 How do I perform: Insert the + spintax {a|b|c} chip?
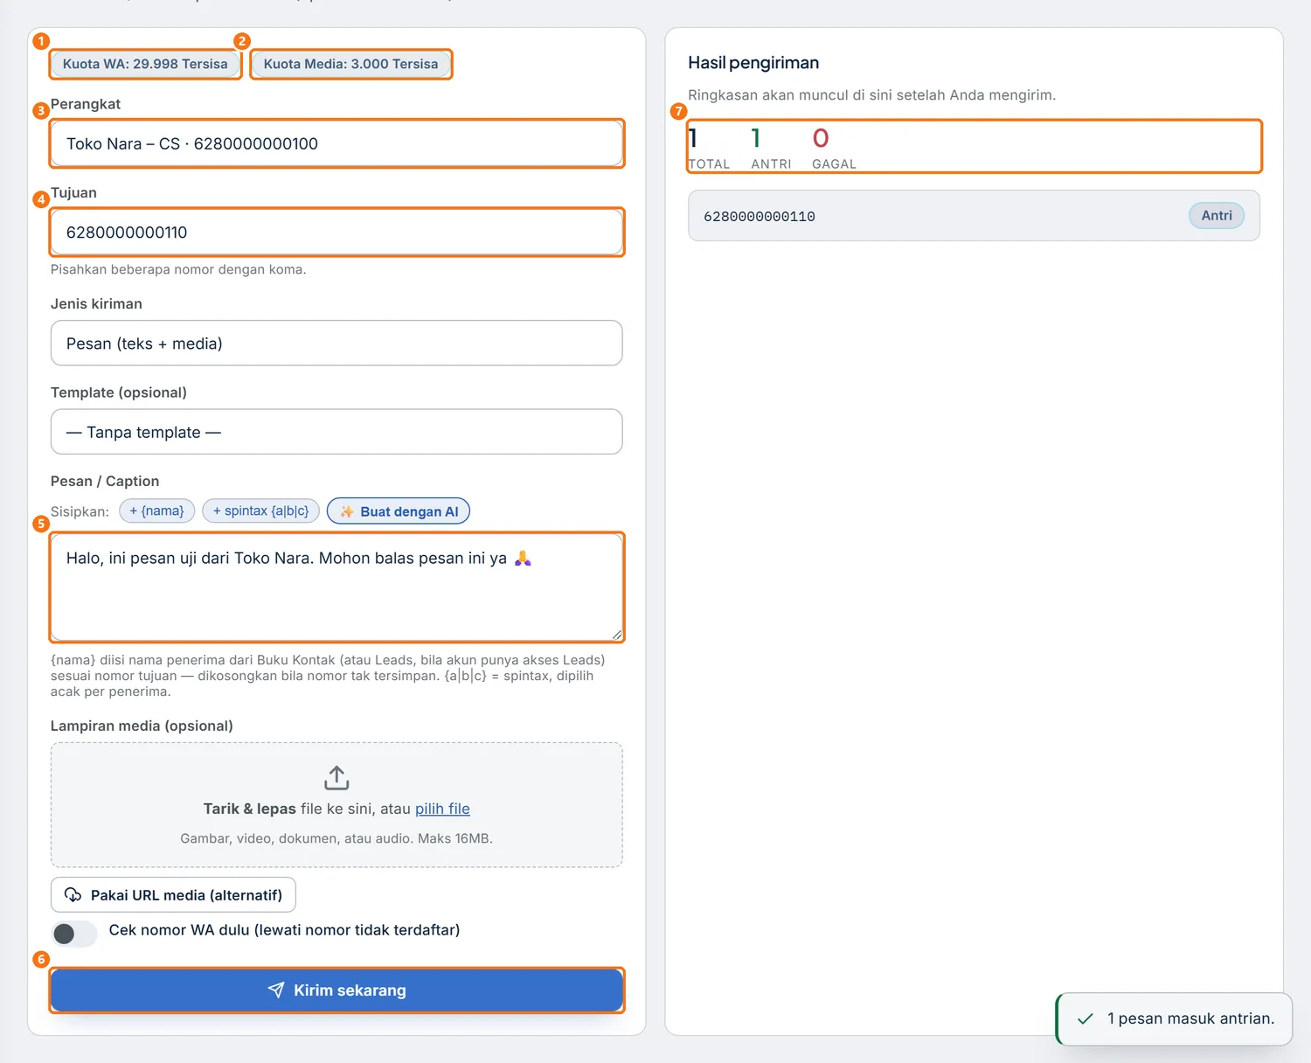click(x=260, y=511)
